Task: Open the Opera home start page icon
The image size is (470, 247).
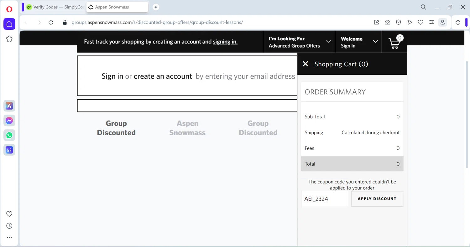Action: tap(9, 24)
